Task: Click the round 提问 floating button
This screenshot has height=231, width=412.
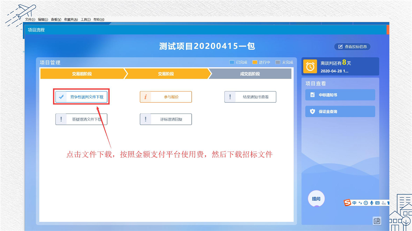Action: pyautogui.click(x=316, y=199)
